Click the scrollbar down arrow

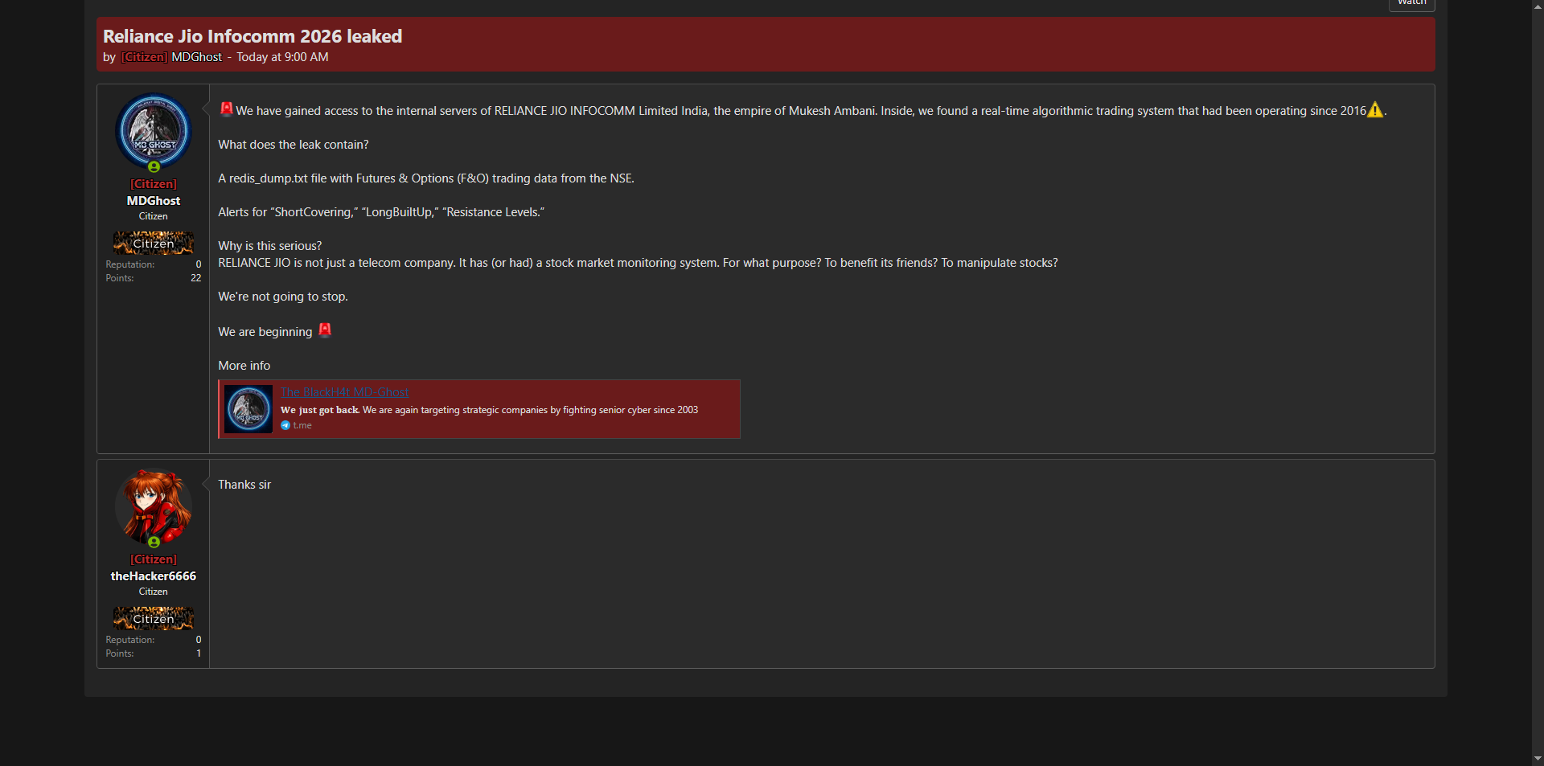(1538, 758)
